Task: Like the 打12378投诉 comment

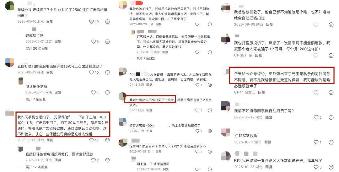Action: tap(316, 142)
